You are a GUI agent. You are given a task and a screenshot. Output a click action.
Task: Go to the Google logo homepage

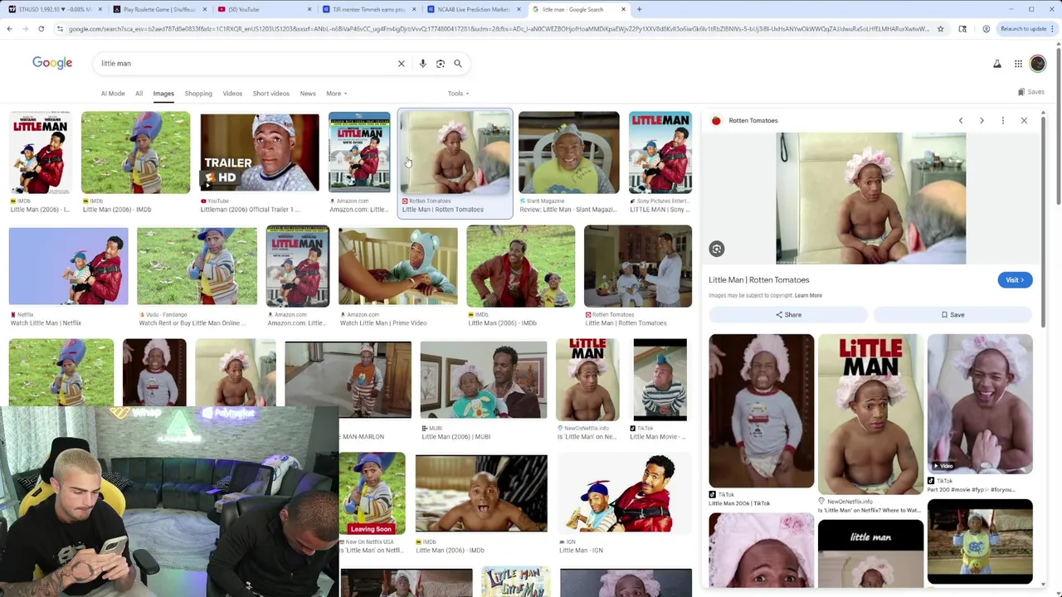click(52, 63)
